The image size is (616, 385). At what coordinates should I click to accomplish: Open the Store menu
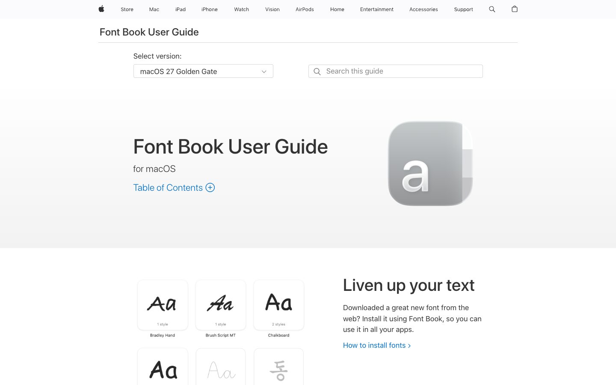pyautogui.click(x=127, y=9)
